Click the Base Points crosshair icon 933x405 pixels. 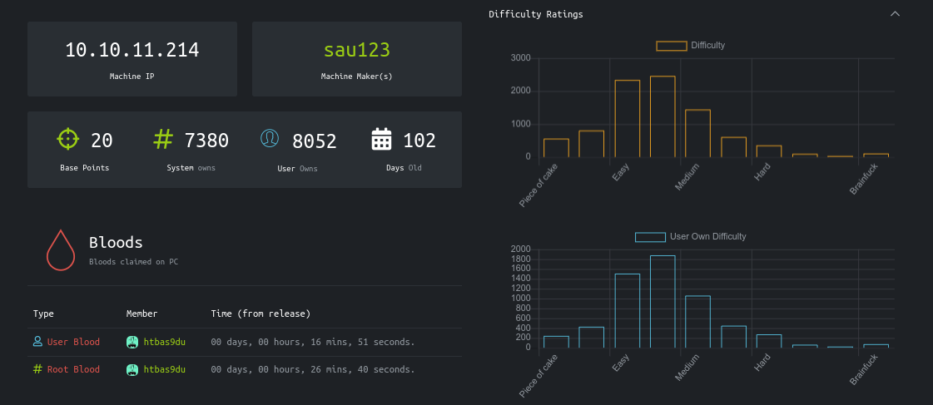tap(68, 140)
